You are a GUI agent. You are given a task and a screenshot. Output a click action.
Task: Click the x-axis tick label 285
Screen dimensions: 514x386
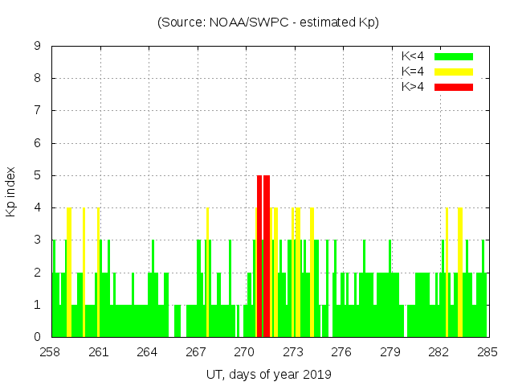[487, 352]
